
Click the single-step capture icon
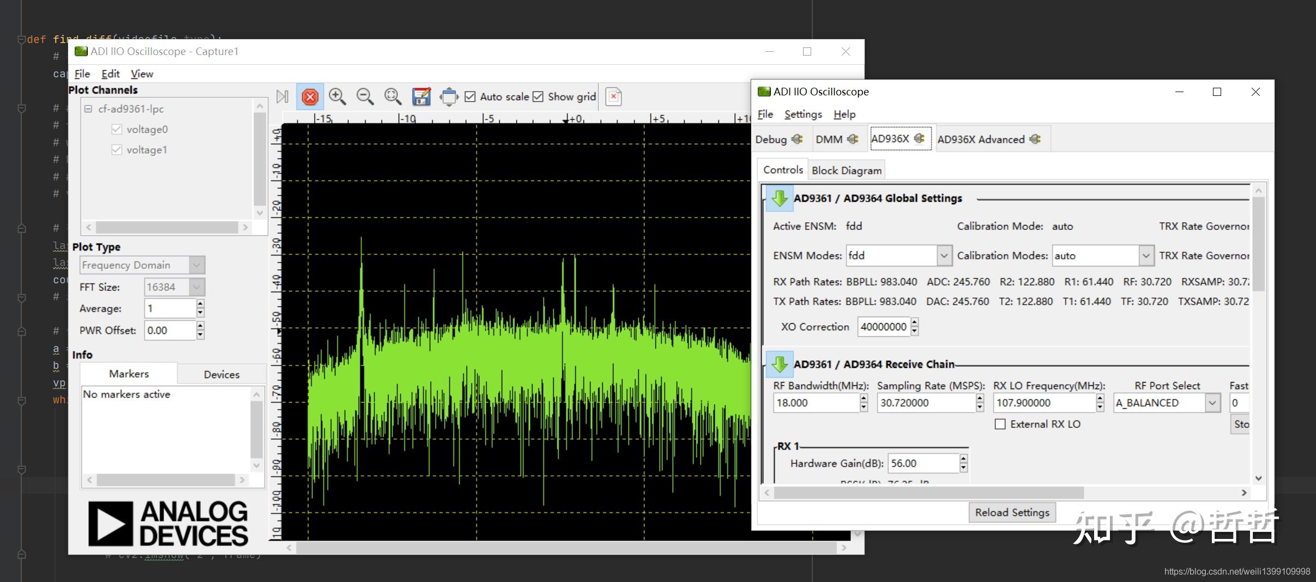pyautogui.click(x=282, y=97)
